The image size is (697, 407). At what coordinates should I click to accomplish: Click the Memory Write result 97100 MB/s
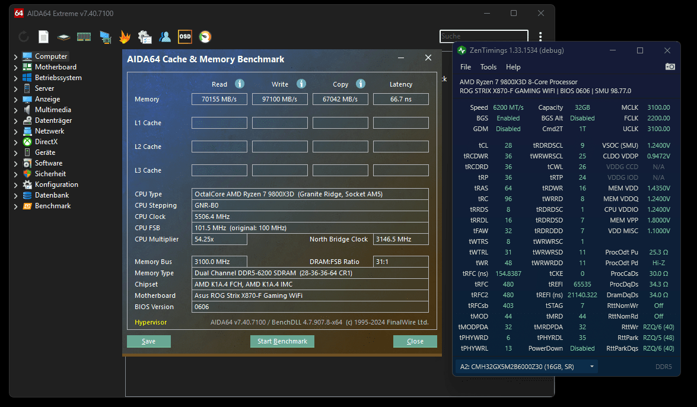pos(279,99)
